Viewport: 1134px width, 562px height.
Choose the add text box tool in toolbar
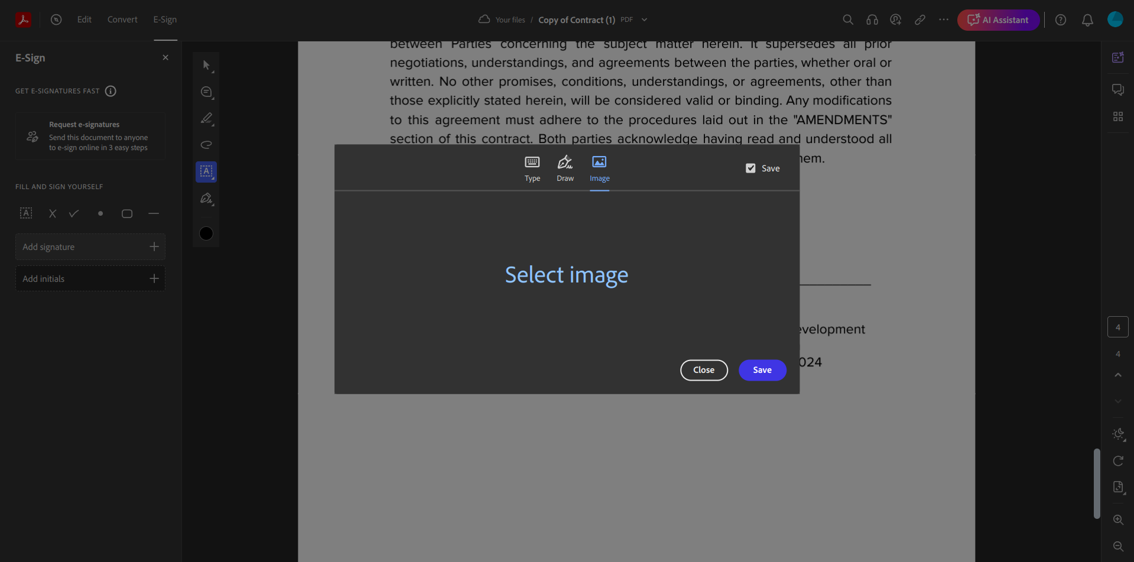point(206,172)
